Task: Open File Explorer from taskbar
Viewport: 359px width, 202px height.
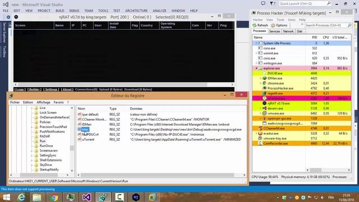Action: pyautogui.click(x=37, y=197)
